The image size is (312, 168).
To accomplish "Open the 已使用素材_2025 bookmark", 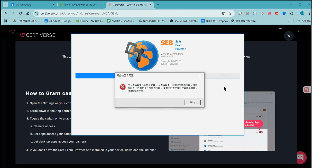I will (x=26, y=21).
